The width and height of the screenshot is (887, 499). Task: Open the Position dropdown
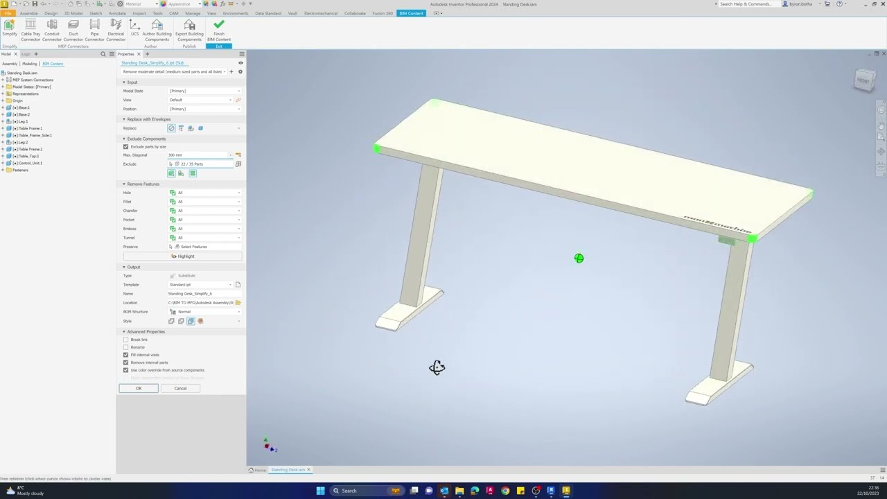204,109
